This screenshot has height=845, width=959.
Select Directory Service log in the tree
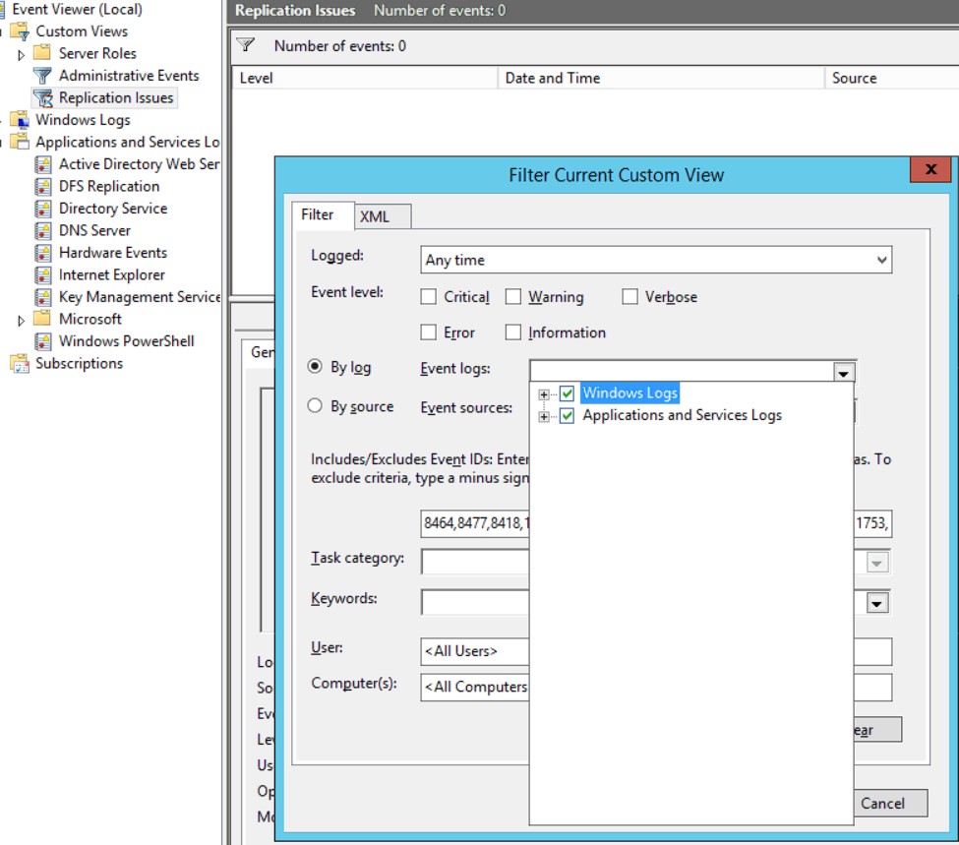coord(113,209)
